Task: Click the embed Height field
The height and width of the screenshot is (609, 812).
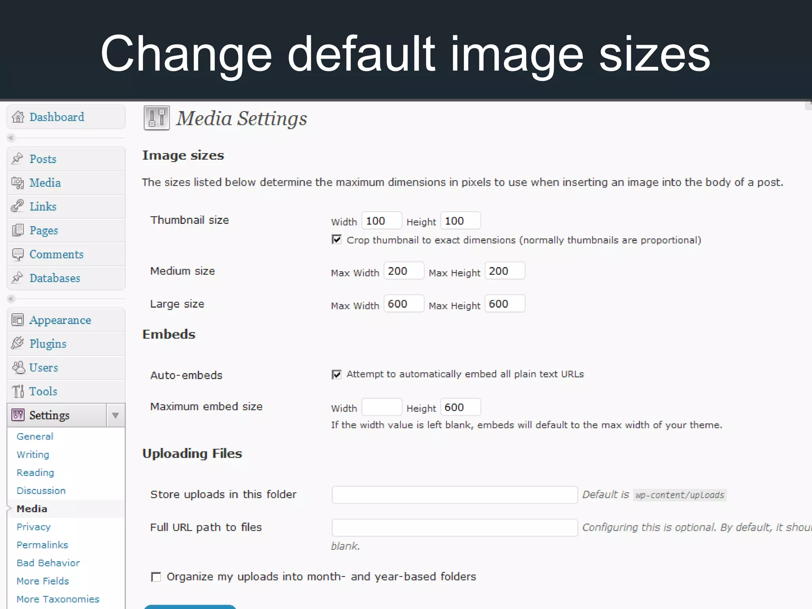Action: [x=461, y=407]
